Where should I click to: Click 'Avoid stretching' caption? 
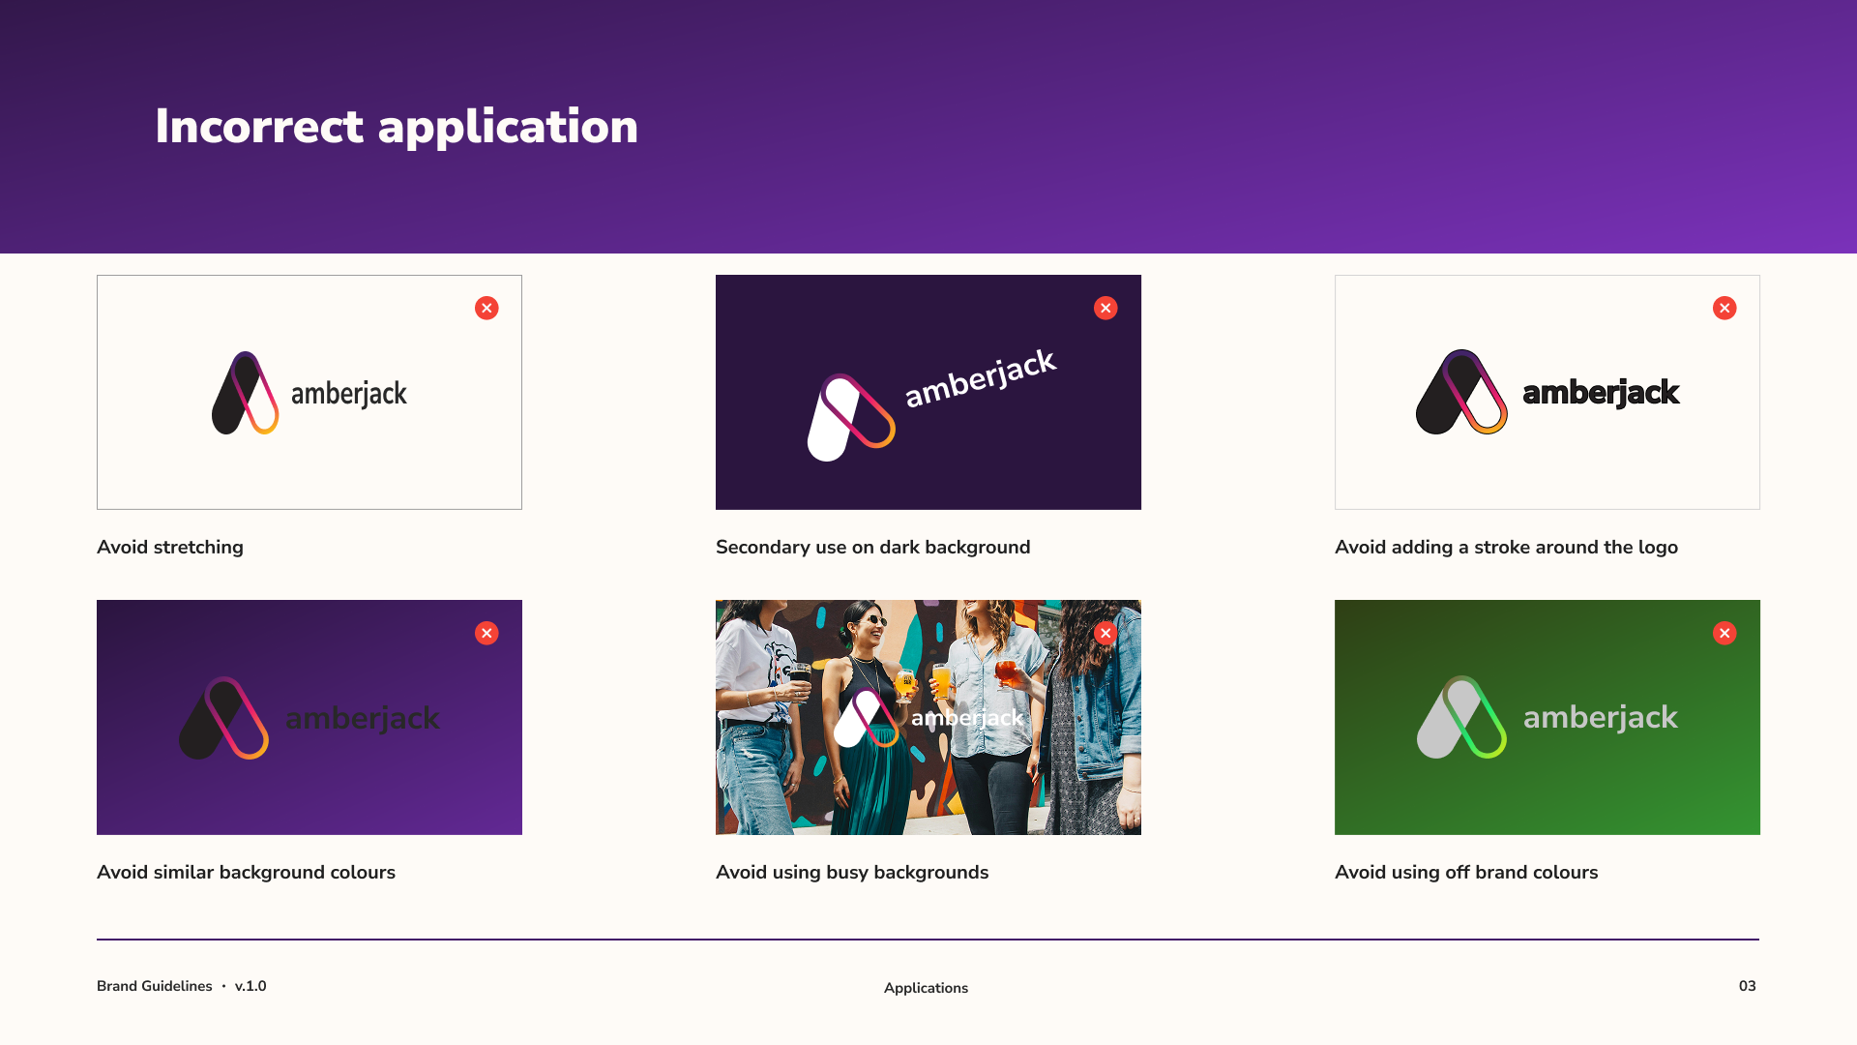tap(170, 548)
